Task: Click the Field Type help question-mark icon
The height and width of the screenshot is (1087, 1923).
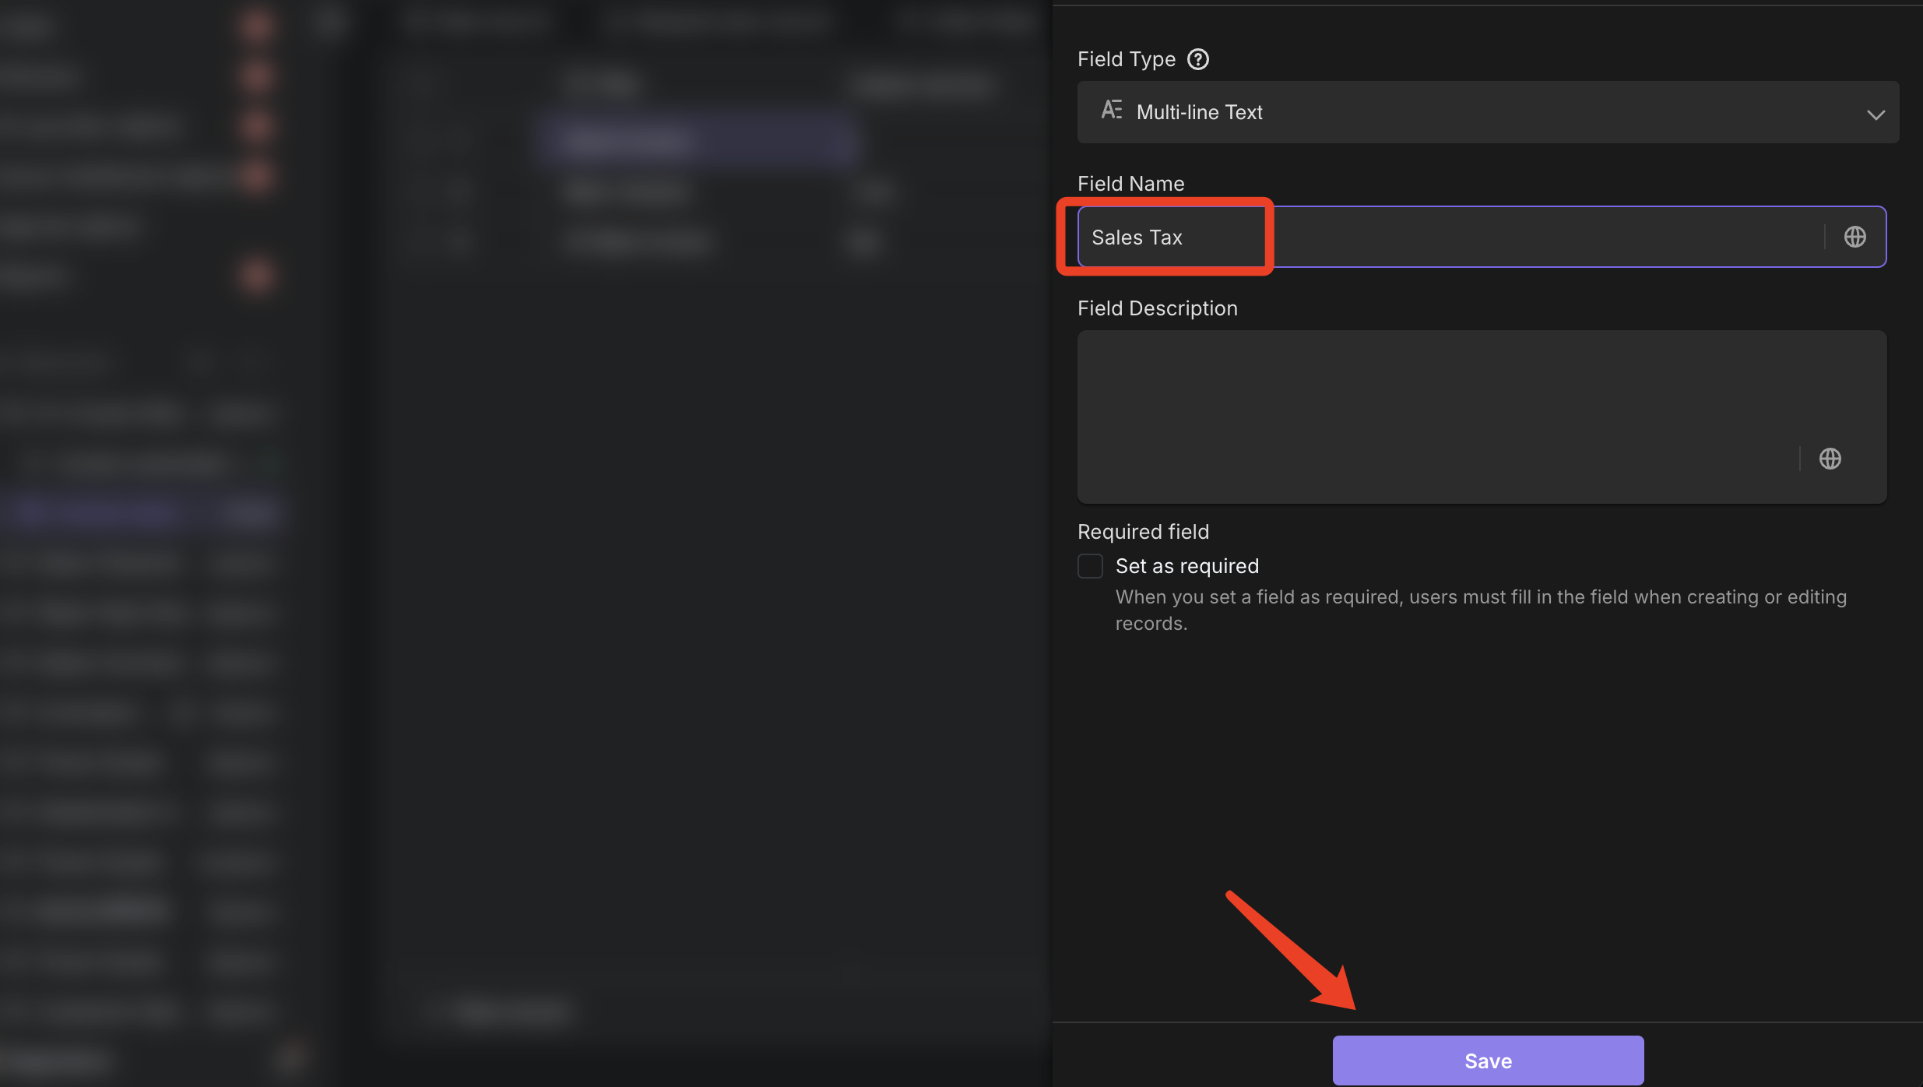Action: click(1197, 59)
